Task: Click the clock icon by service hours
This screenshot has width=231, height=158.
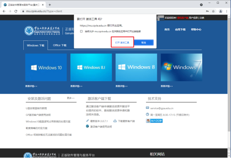Action: tap(148, 114)
